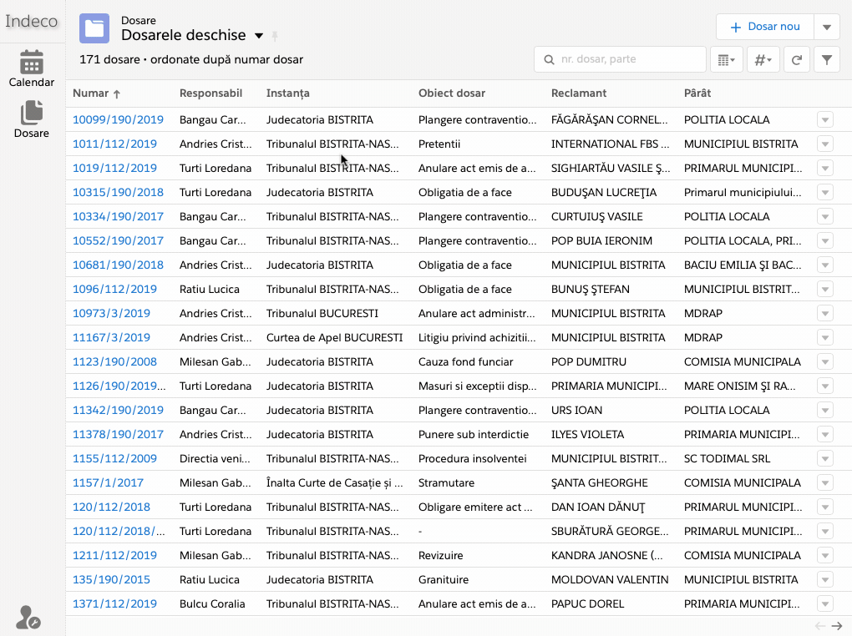852x636 pixels.
Task: Open dosar 11167/3/2019 link
Action: tap(111, 338)
